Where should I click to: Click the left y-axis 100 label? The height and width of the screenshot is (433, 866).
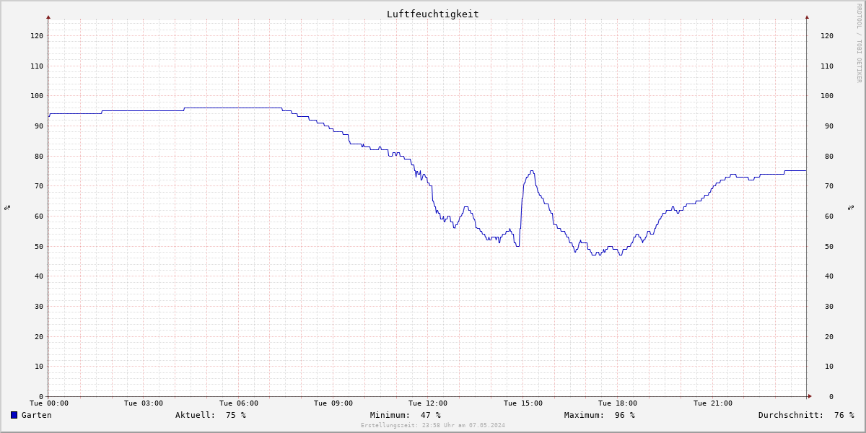37,96
